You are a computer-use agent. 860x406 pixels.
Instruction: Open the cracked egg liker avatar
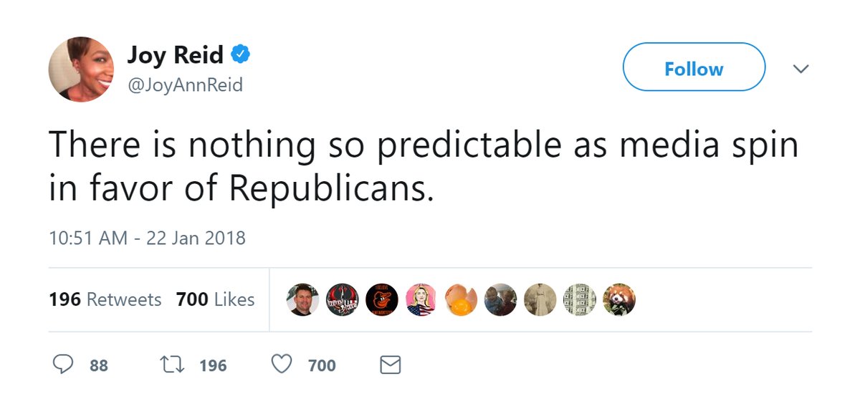pos(461,299)
